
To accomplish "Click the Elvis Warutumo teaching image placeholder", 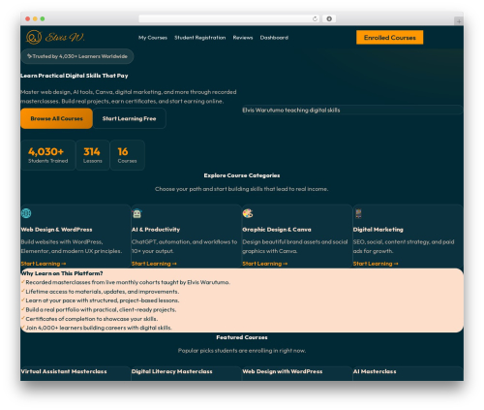I will click(352, 110).
